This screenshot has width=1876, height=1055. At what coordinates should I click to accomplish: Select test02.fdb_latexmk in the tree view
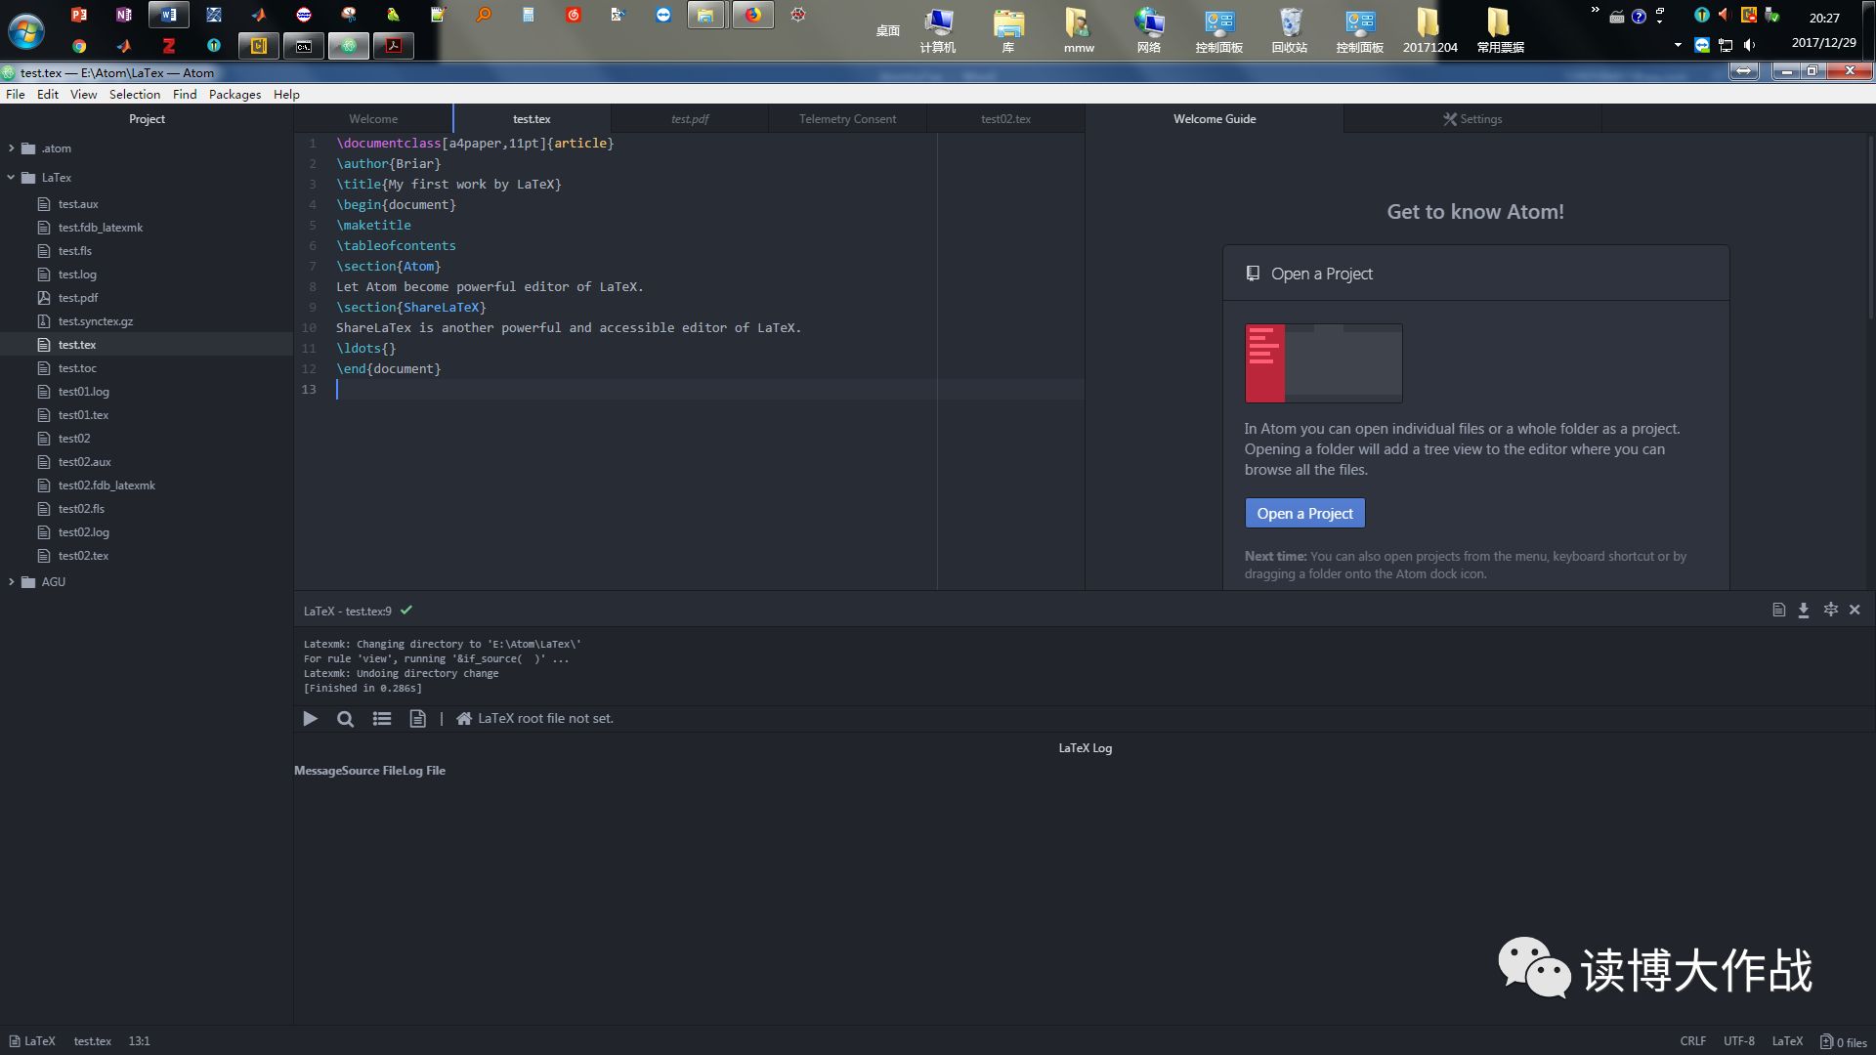[x=107, y=485]
